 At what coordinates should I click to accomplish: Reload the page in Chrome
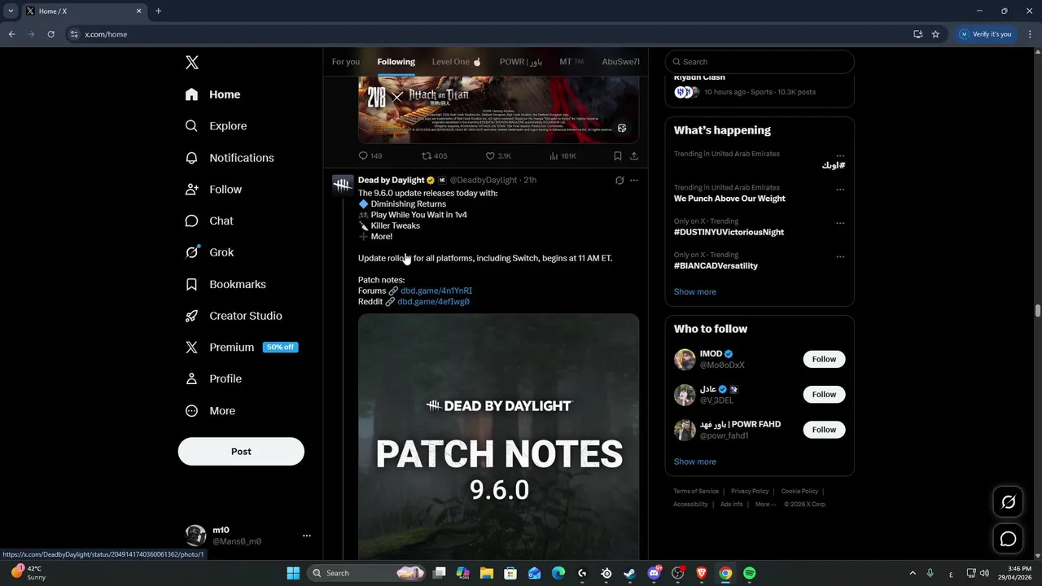[51, 34]
